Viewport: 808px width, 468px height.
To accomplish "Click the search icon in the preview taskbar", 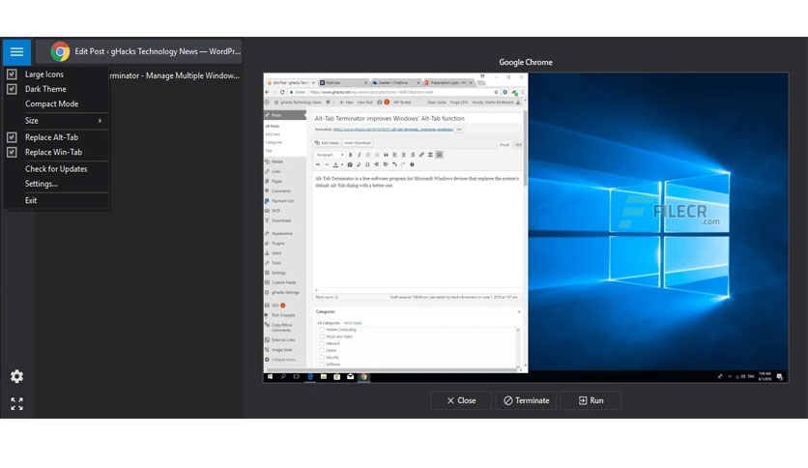I will pos(283,377).
